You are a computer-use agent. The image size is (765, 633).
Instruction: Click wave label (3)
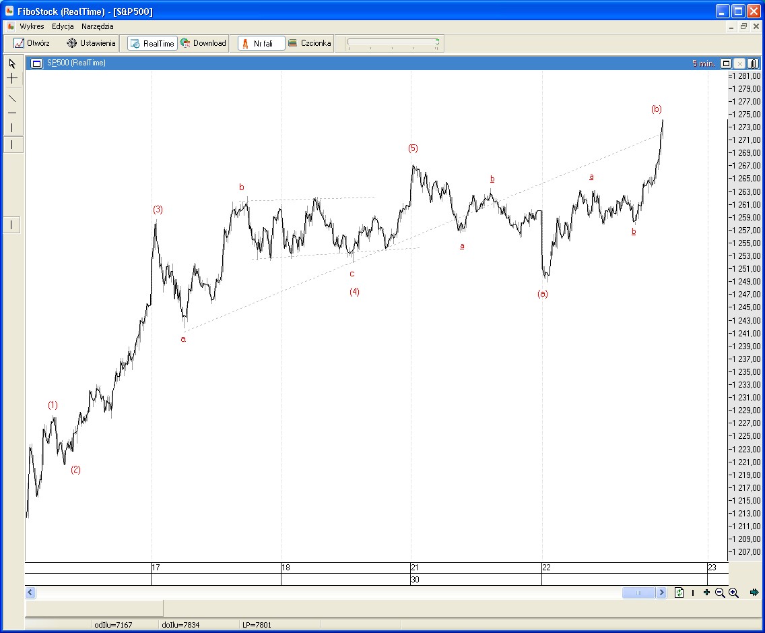158,210
